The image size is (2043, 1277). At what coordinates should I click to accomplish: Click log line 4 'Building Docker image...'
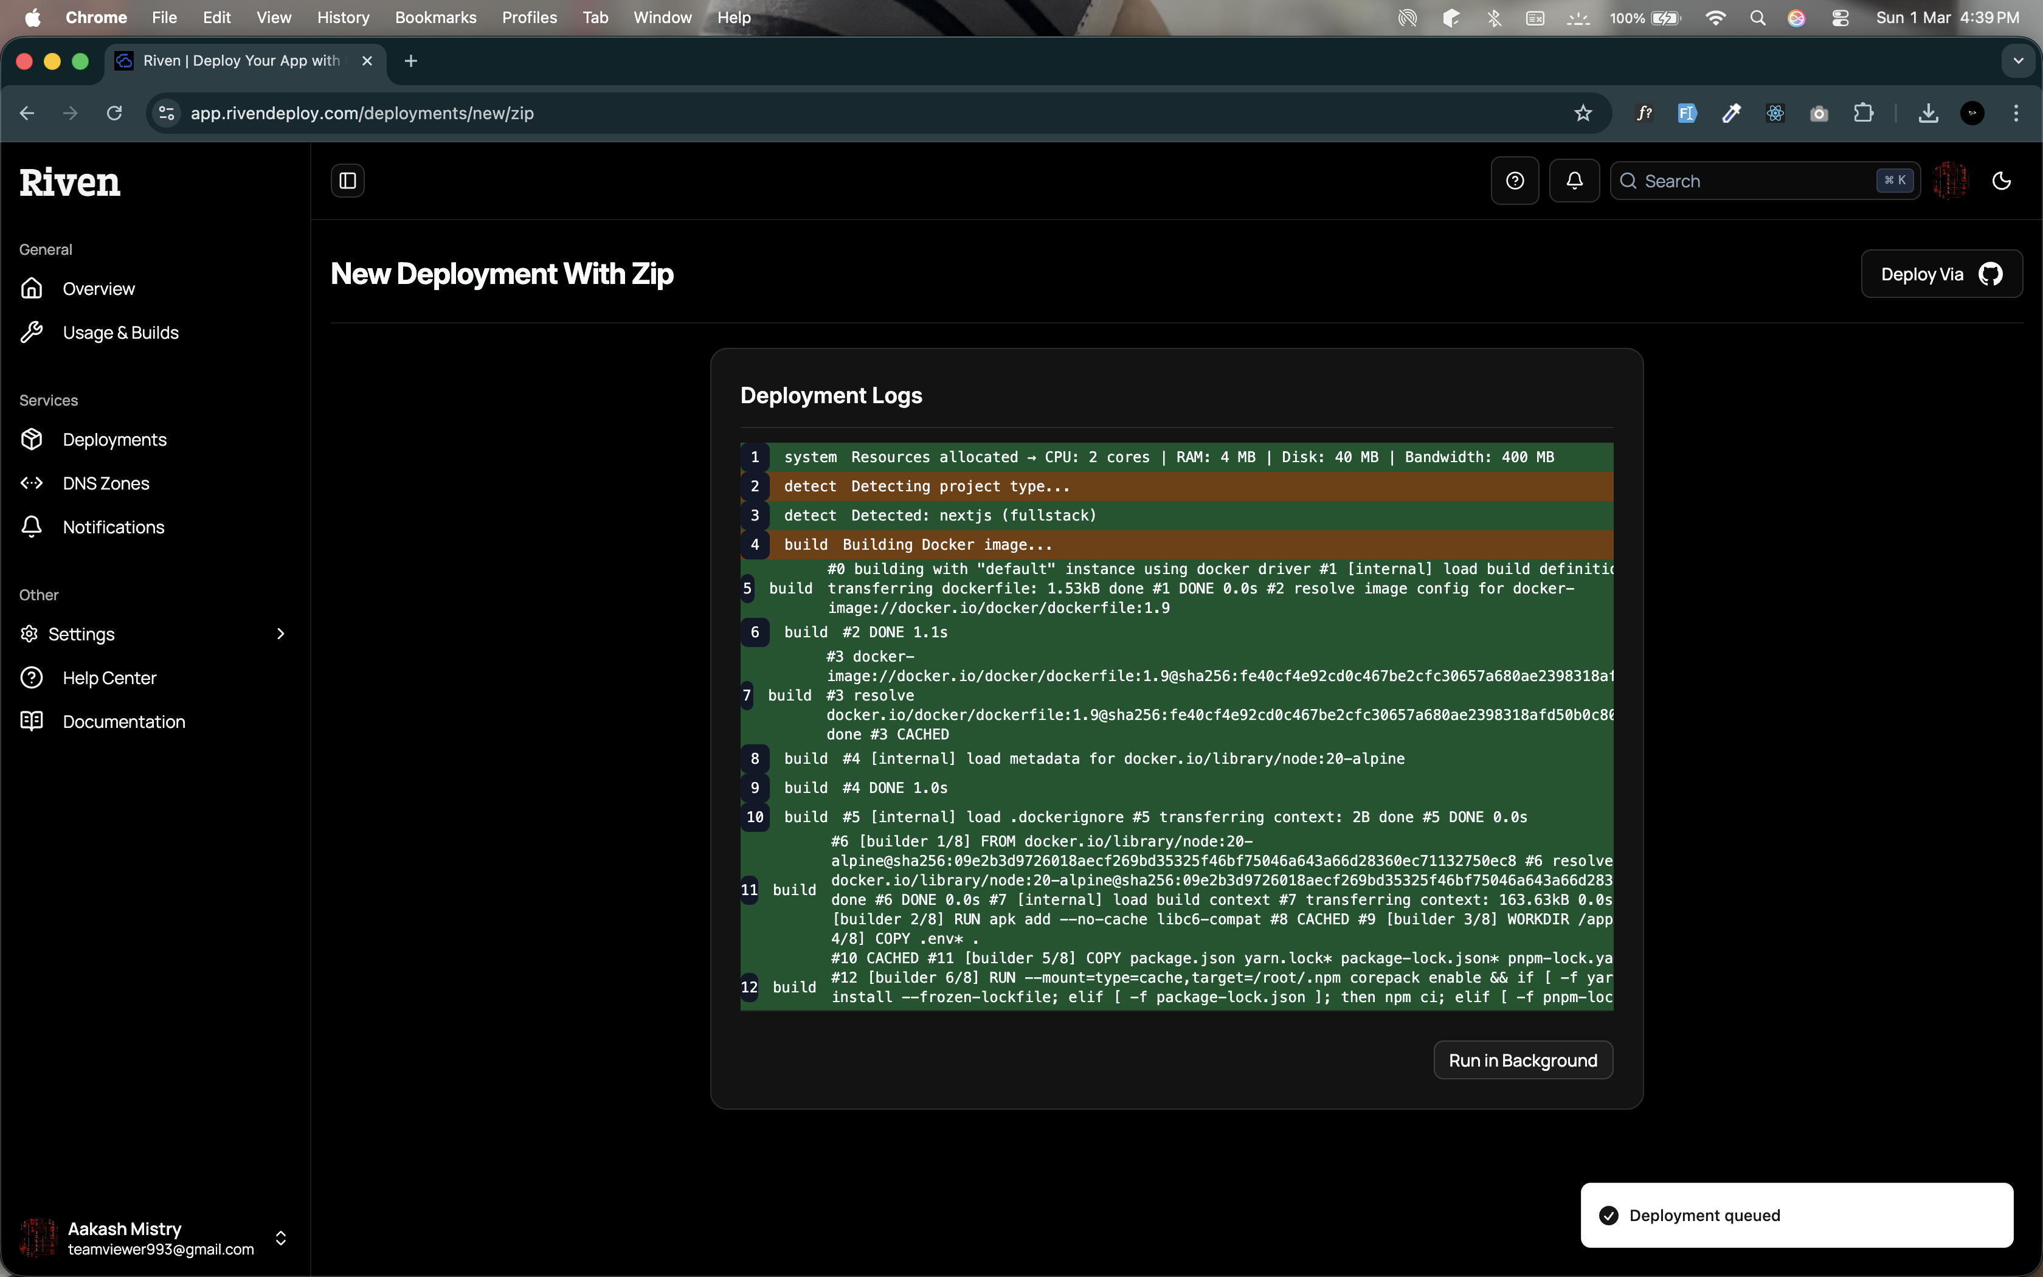[x=1177, y=545]
